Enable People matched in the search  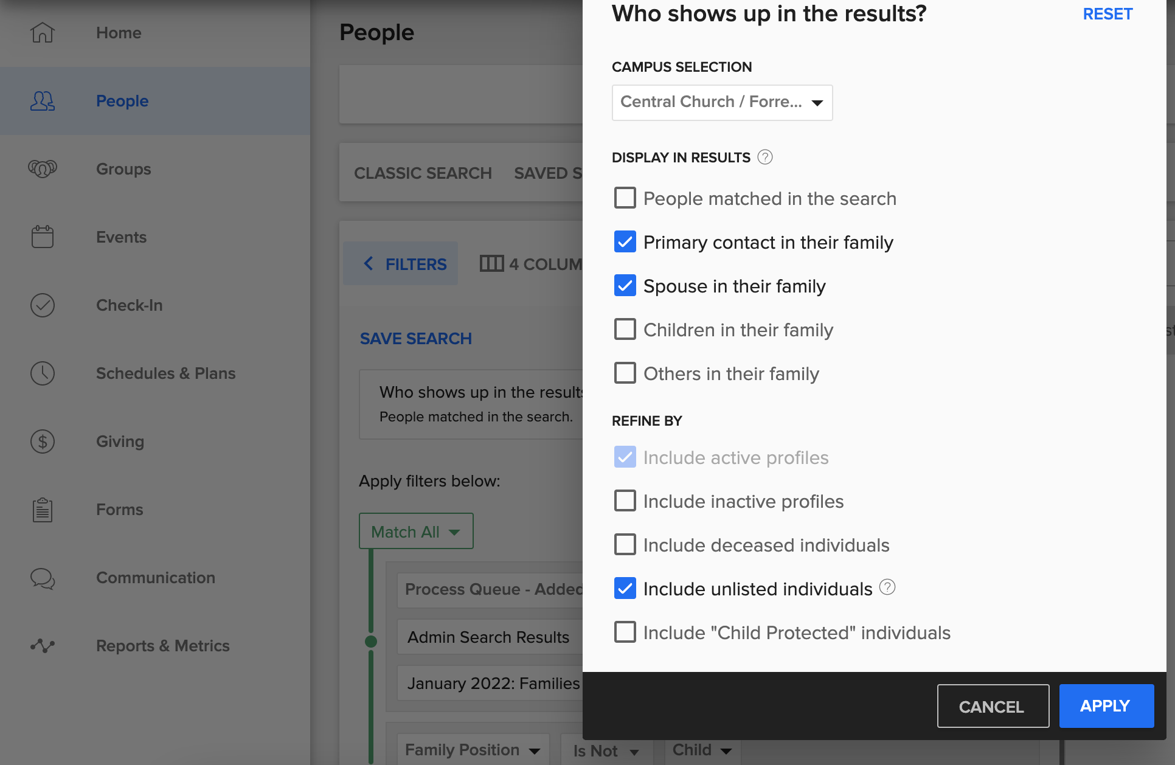pyautogui.click(x=625, y=198)
